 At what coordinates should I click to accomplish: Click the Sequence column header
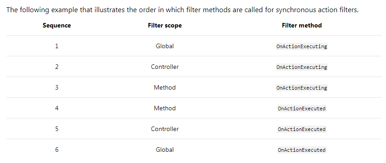click(57, 25)
